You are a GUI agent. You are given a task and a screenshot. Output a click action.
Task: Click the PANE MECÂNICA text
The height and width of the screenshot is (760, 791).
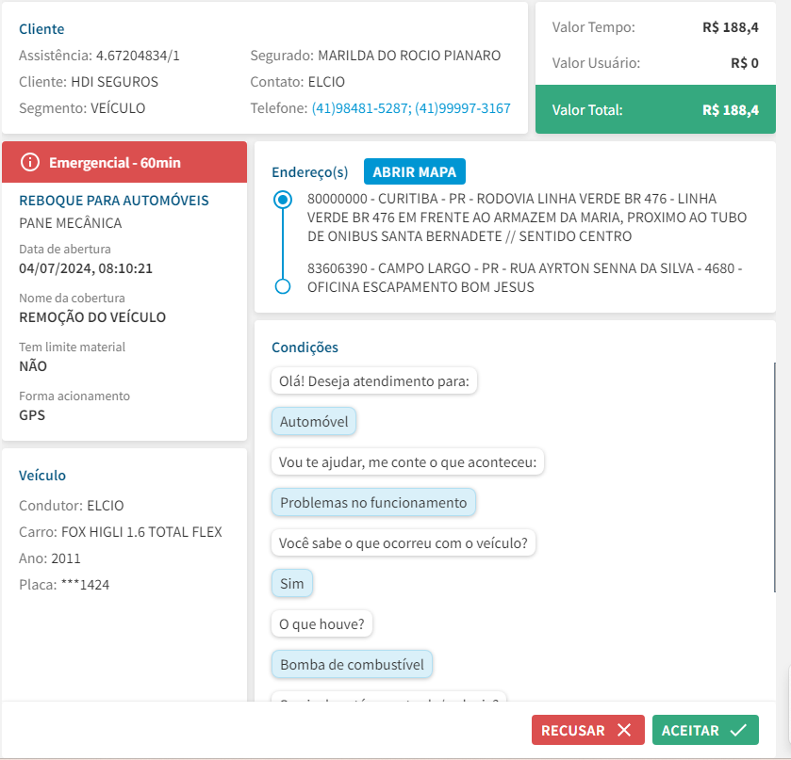pyautogui.click(x=70, y=223)
